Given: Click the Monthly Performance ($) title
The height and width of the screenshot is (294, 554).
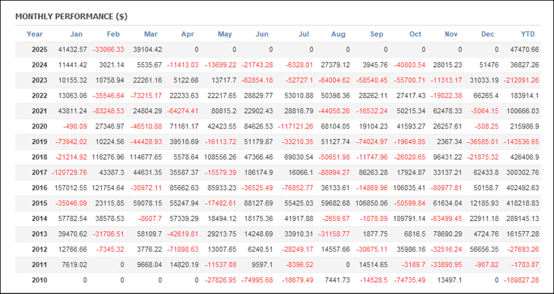Looking at the screenshot, I should (x=71, y=17).
